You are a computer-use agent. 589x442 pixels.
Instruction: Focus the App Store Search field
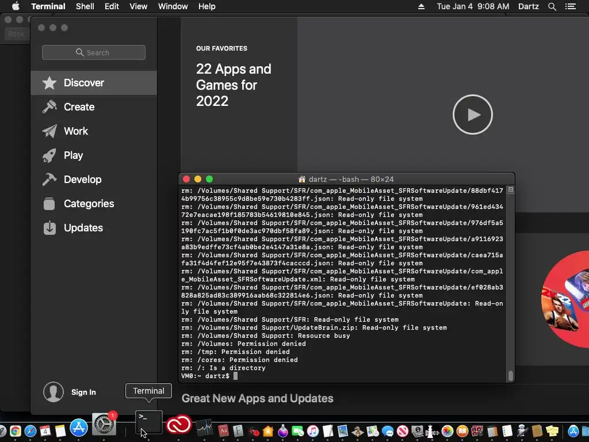coord(94,52)
